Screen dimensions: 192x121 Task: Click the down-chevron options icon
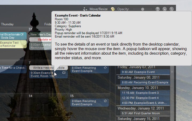pos(164,9)
